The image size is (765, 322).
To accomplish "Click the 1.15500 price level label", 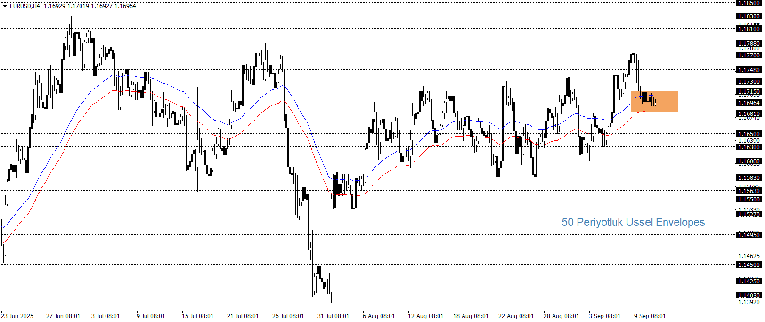I will [749, 199].
